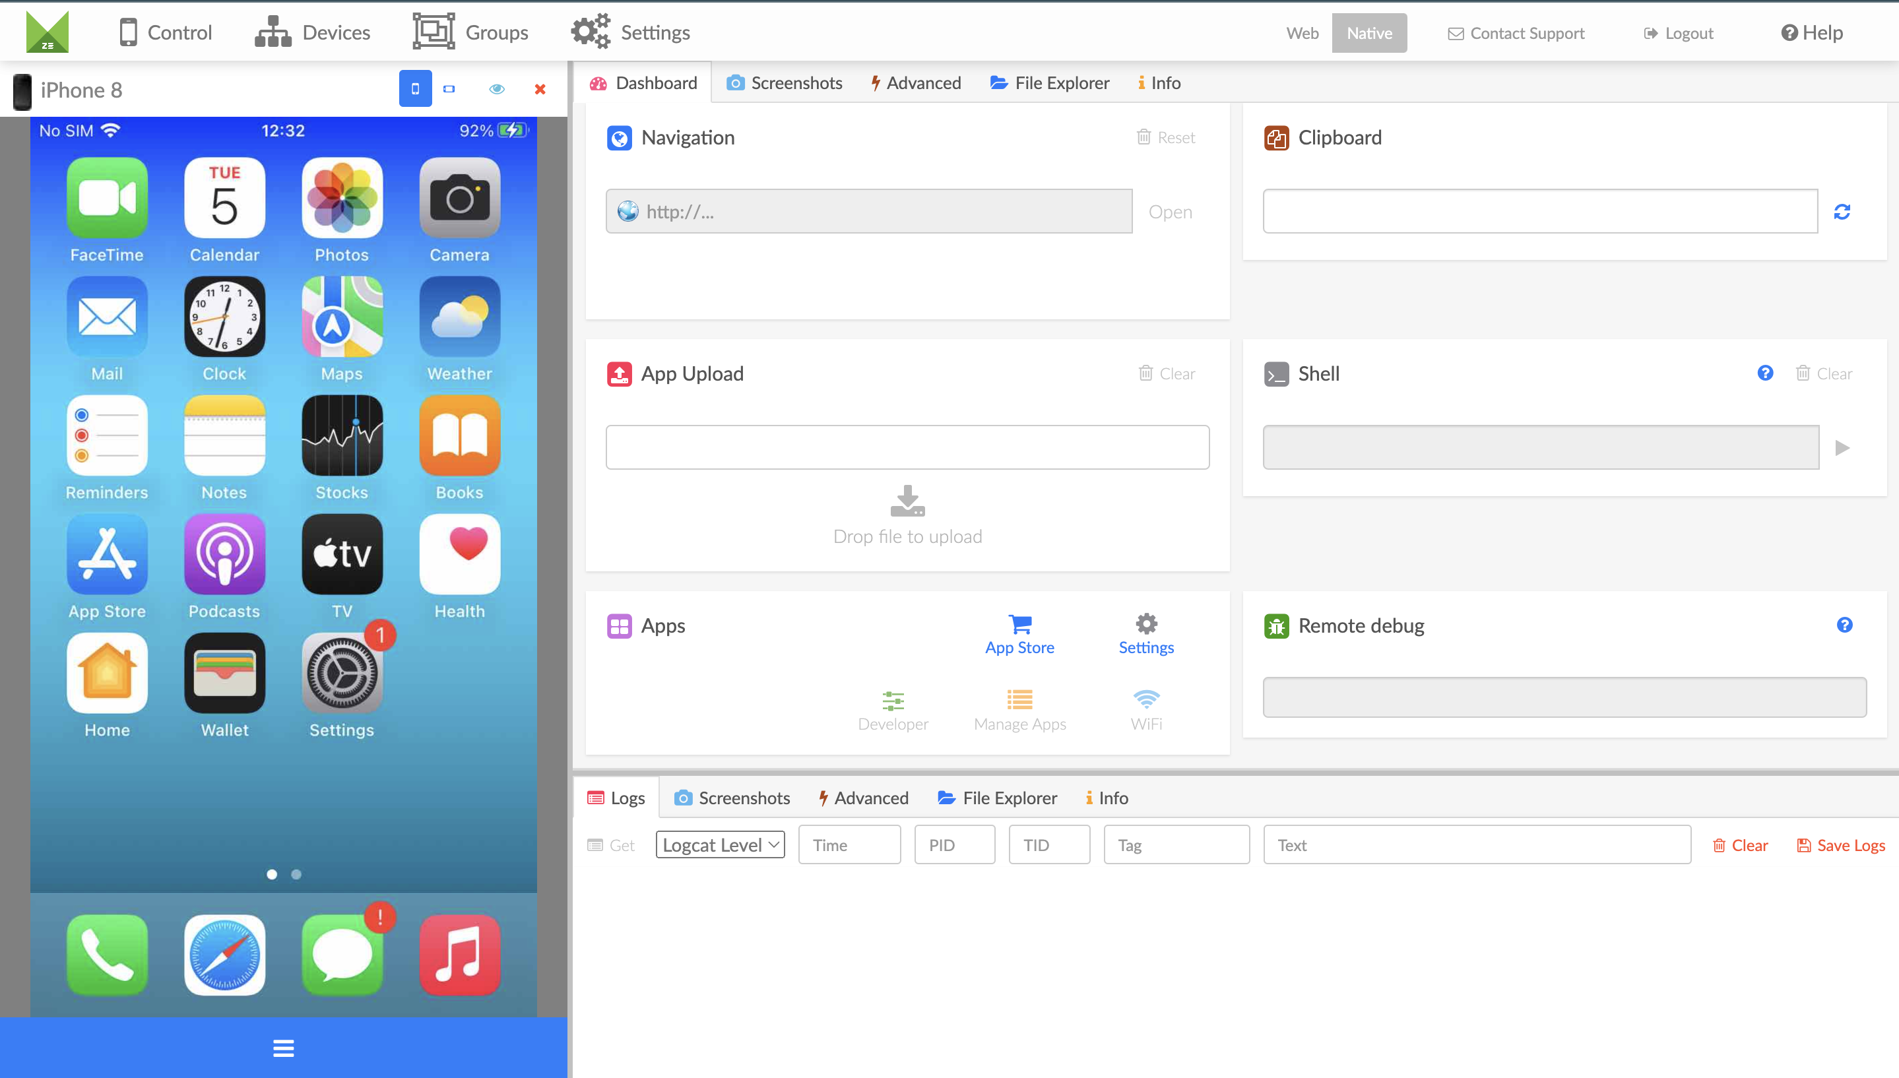
Task: Switch to top Advanced tab
Action: [916, 83]
